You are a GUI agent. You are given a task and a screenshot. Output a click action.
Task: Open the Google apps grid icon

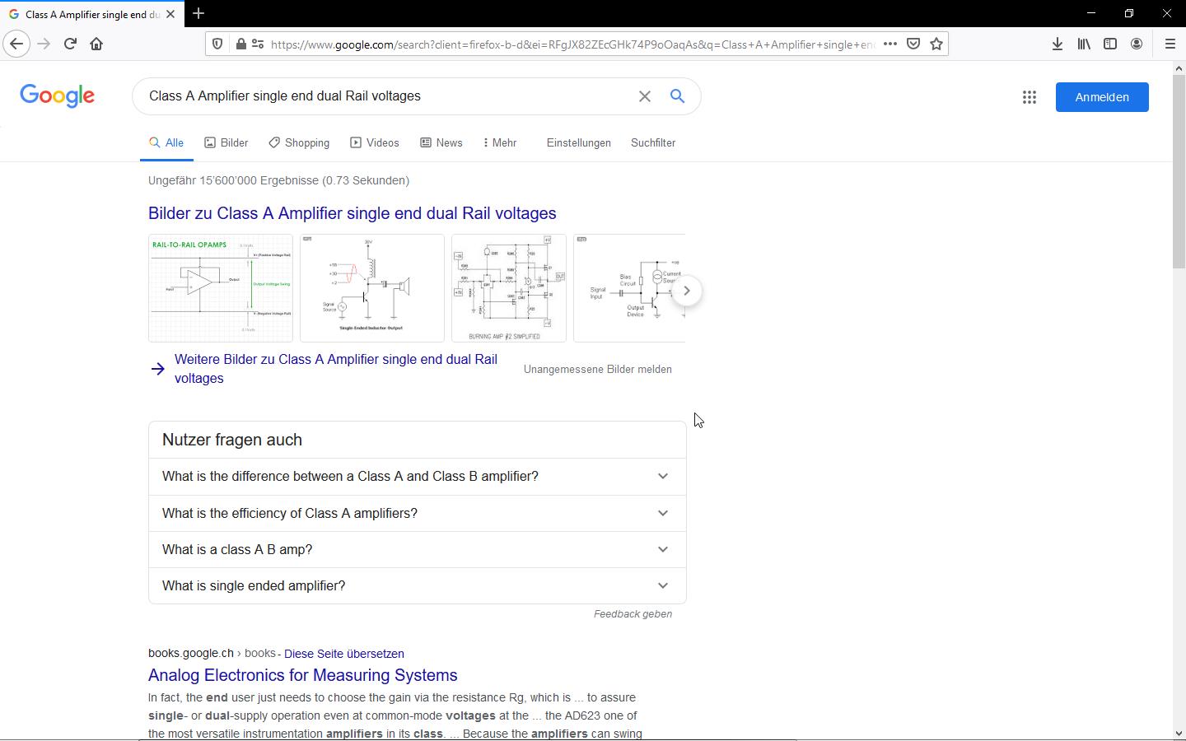pos(1030,97)
